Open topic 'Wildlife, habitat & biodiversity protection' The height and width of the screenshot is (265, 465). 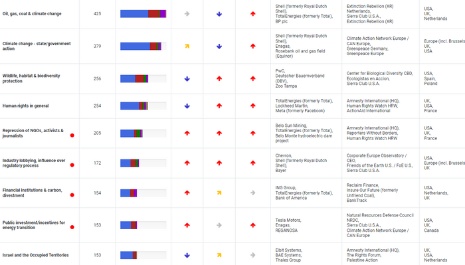(31, 78)
